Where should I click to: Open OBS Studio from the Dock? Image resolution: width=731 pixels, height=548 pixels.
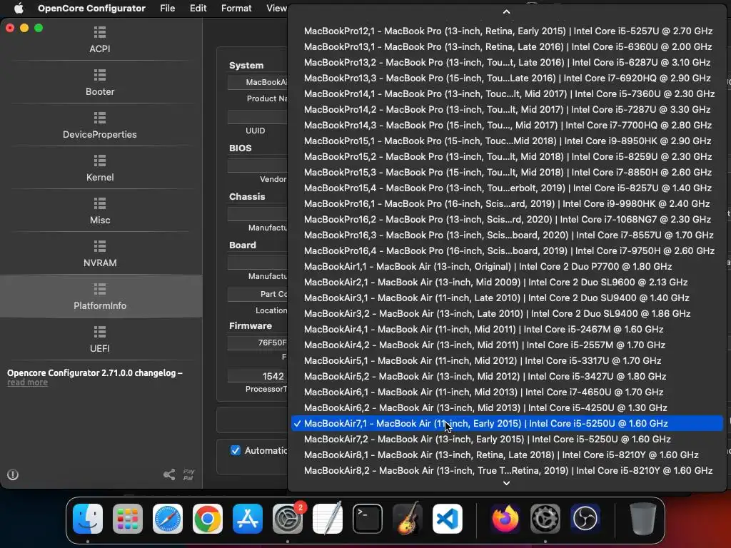pos(585,519)
